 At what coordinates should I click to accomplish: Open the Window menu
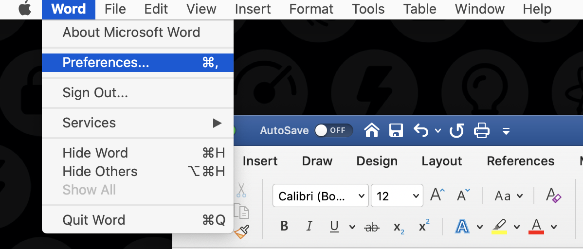pyautogui.click(x=479, y=9)
